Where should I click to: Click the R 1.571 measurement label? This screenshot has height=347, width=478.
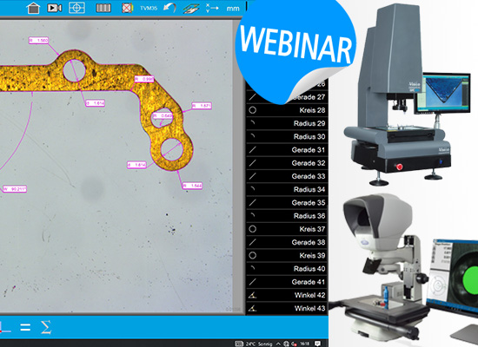pyautogui.click(x=202, y=106)
